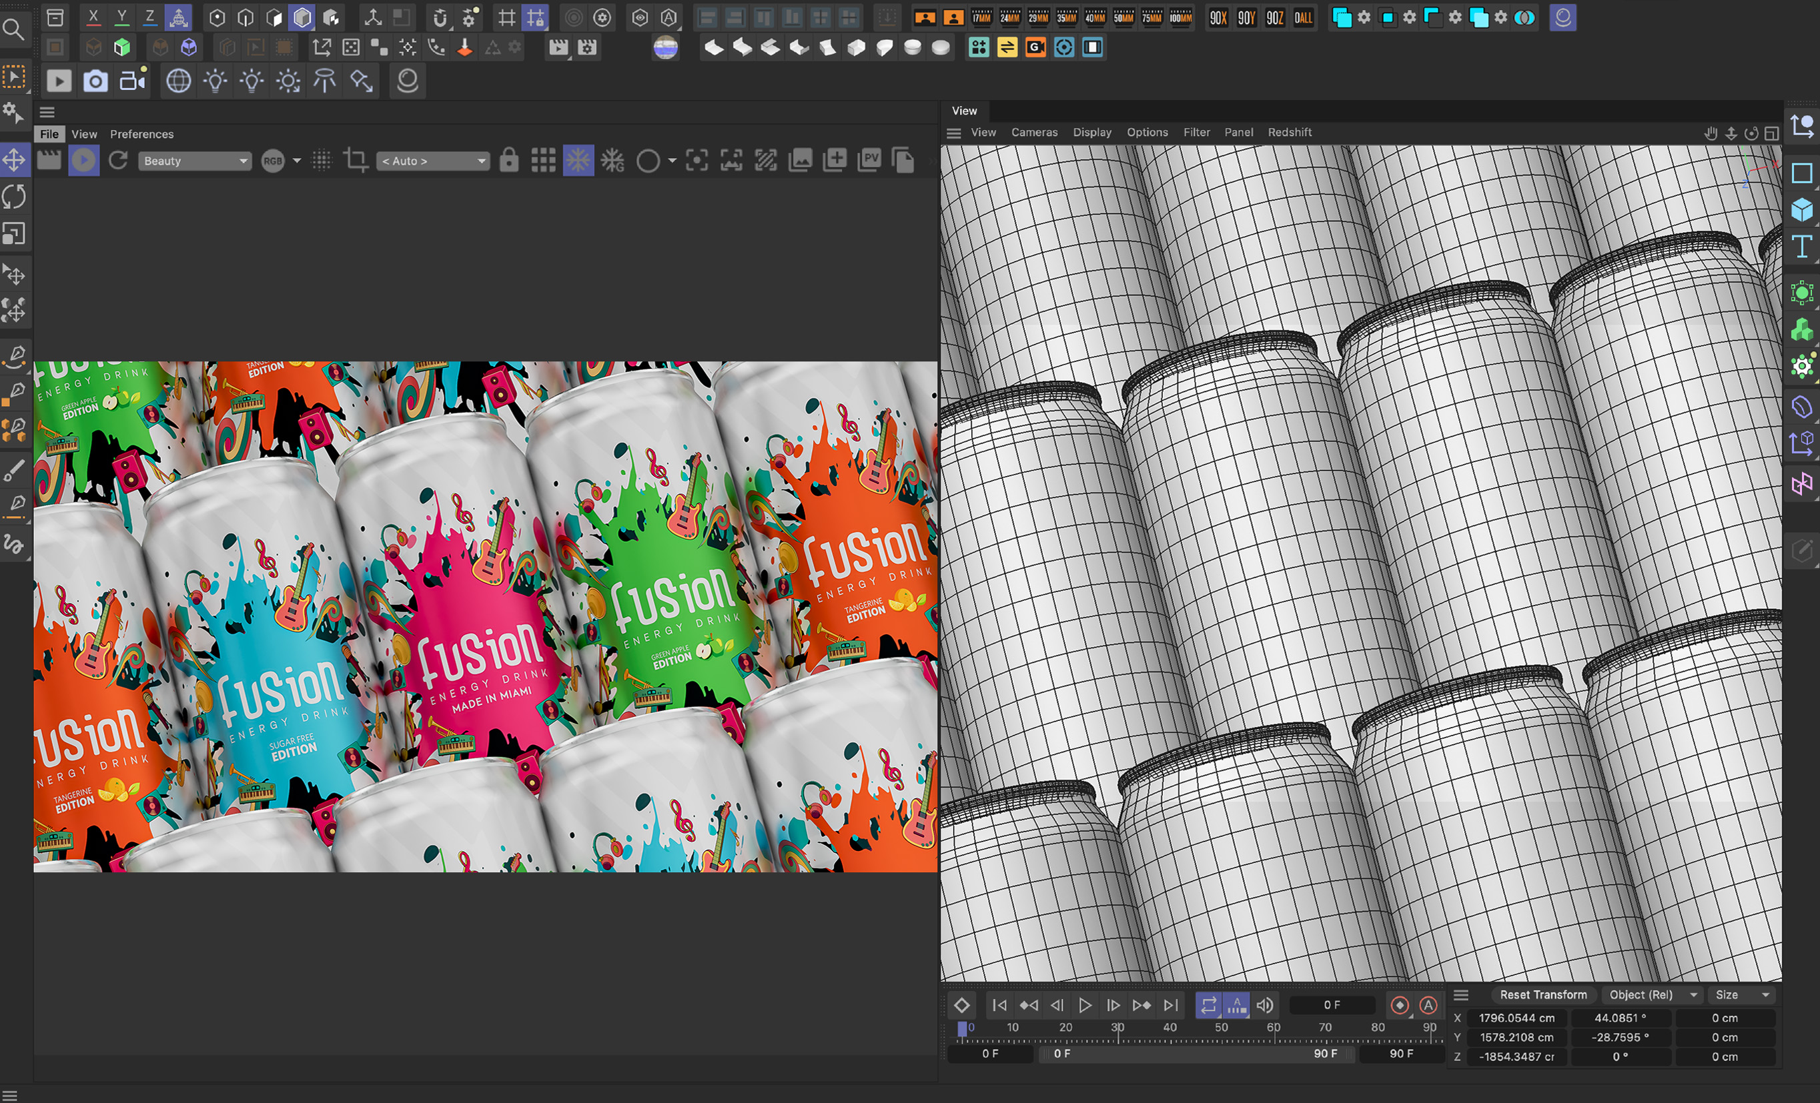Click the 90X camera angle preset icon
1820x1103 pixels.
[x=1218, y=18]
